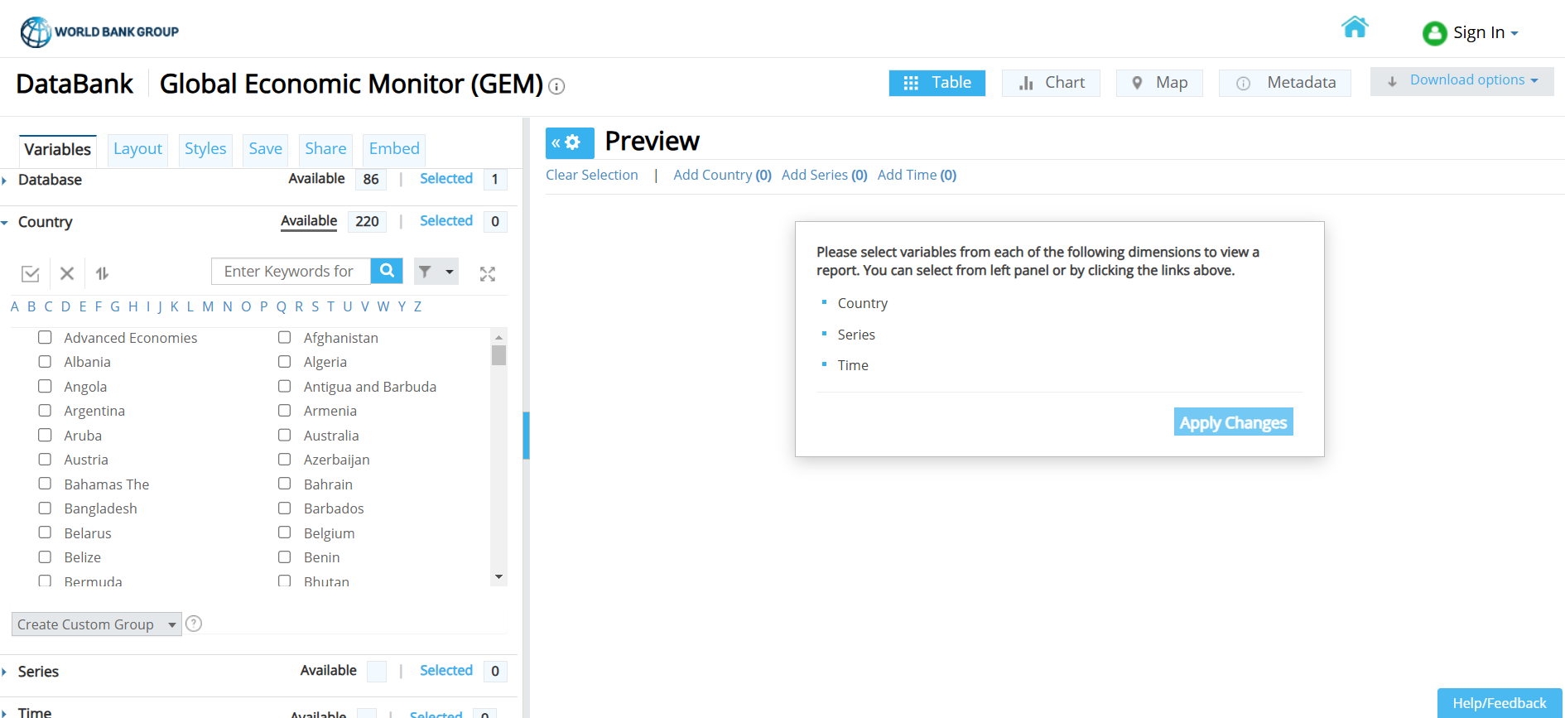Switch to the Variables tab
Viewport: 1565px width, 718px height.
58,150
